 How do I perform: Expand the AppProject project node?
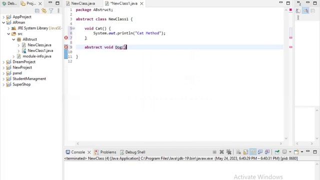point(3,17)
